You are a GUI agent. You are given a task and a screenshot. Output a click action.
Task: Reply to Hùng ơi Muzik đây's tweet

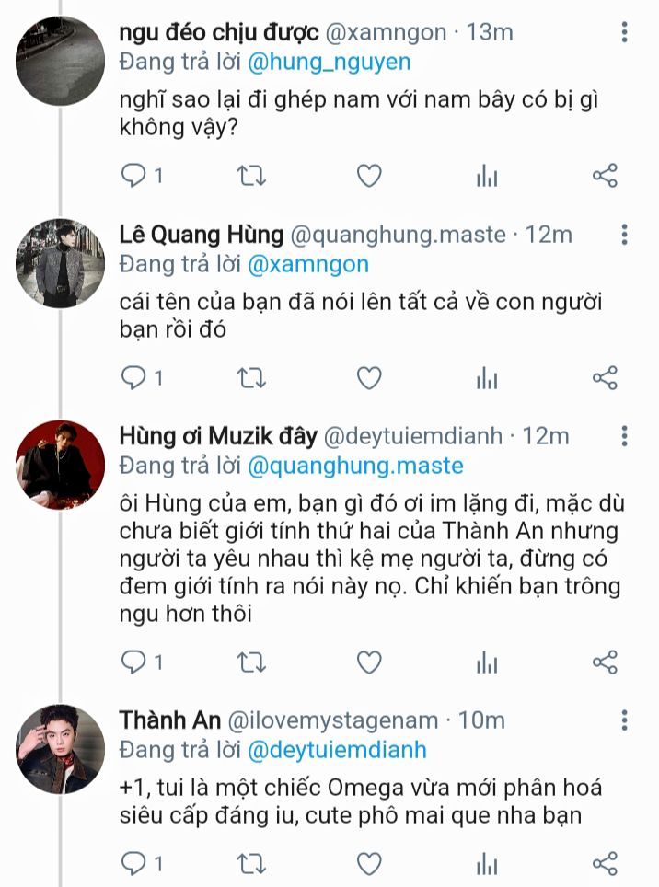(x=135, y=662)
